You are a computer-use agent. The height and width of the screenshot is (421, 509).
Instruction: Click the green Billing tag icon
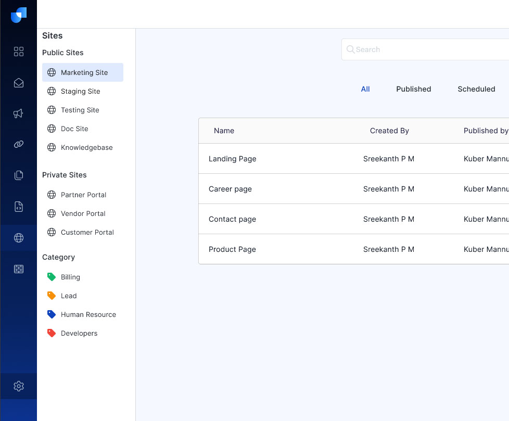(x=52, y=277)
